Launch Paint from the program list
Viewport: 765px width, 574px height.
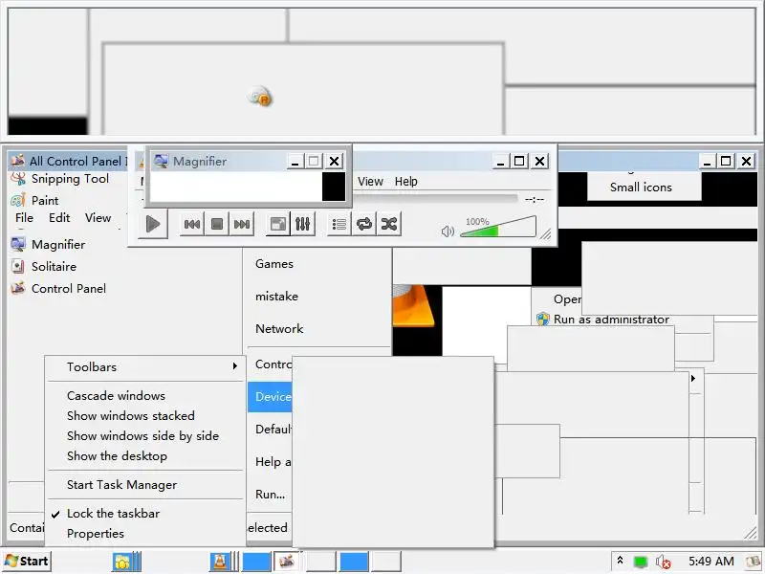(34, 200)
